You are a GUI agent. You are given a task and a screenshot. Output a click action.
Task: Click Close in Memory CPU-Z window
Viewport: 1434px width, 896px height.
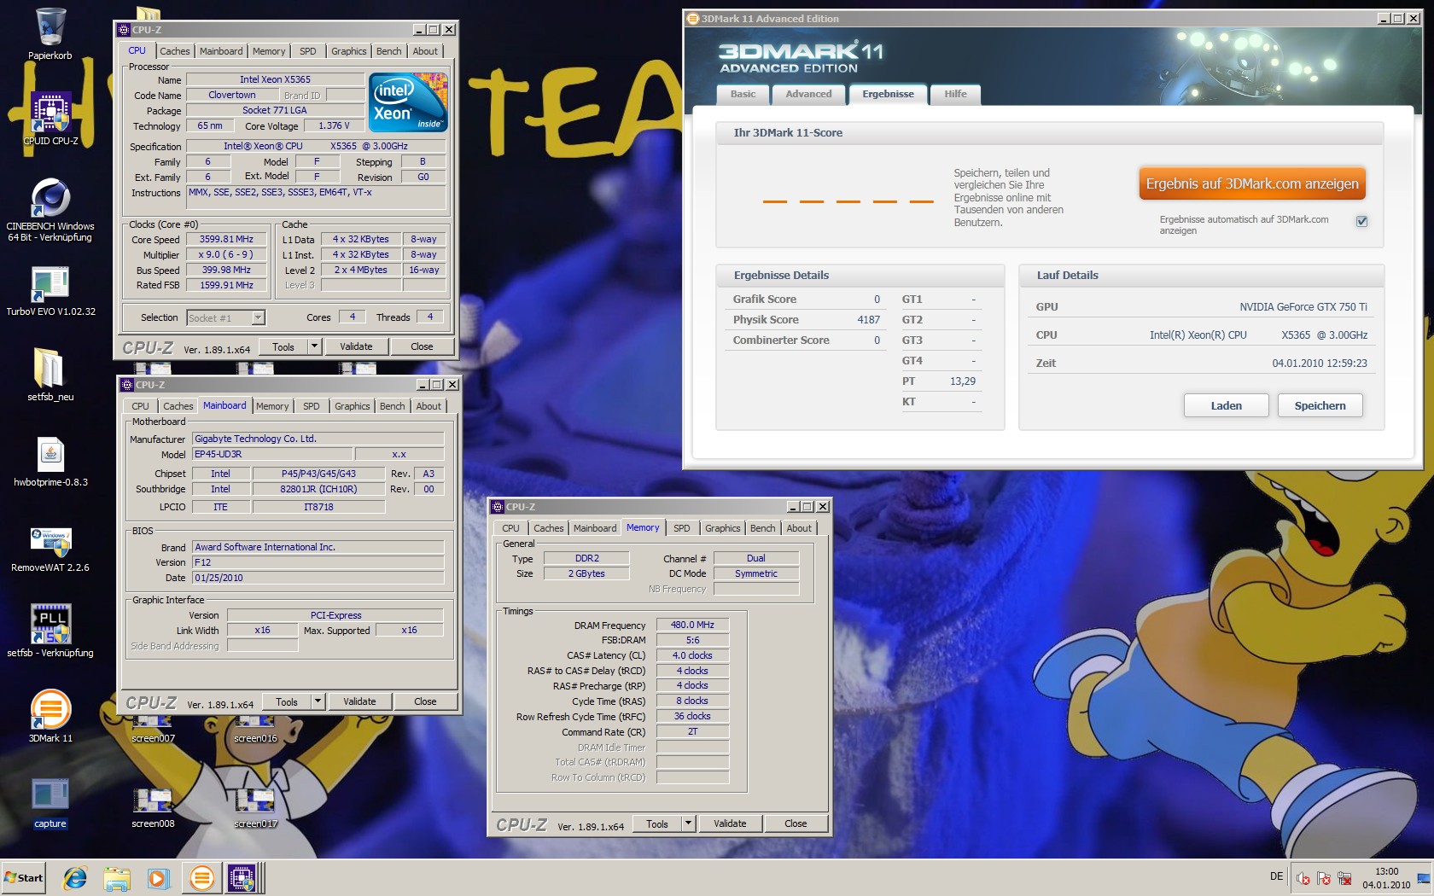click(796, 823)
